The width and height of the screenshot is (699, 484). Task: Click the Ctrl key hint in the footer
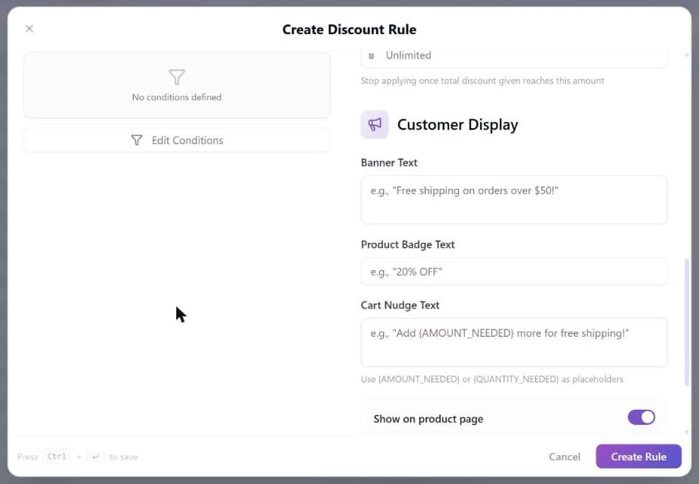[x=57, y=457]
